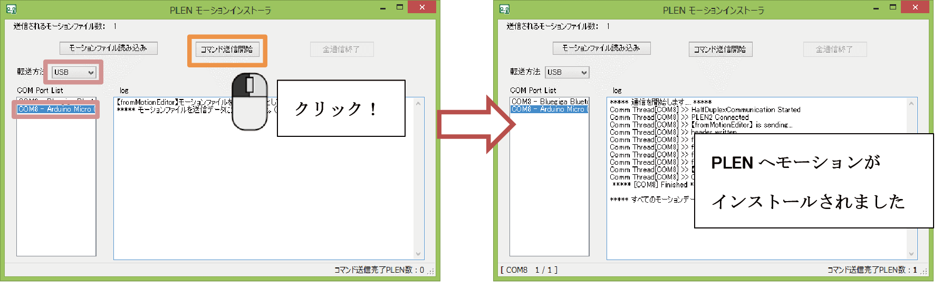Click the status text コマンド送信完了PLEN数 : 0
This screenshot has height=289, width=942.
pyautogui.click(x=379, y=270)
